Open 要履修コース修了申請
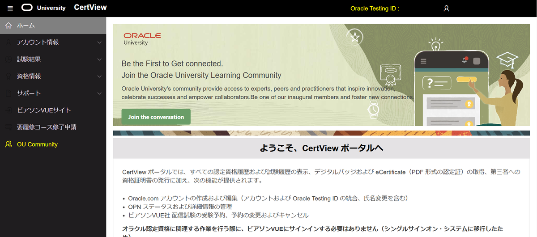Viewport: 537px width, 237px height. (x=53, y=127)
